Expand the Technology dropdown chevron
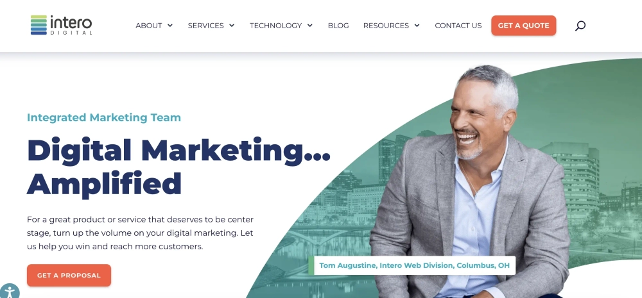This screenshot has height=298, width=642. [x=310, y=26]
